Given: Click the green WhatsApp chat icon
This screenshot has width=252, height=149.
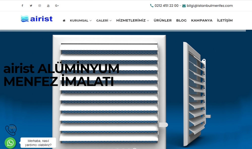Looking at the screenshot, I should (x=10, y=143).
